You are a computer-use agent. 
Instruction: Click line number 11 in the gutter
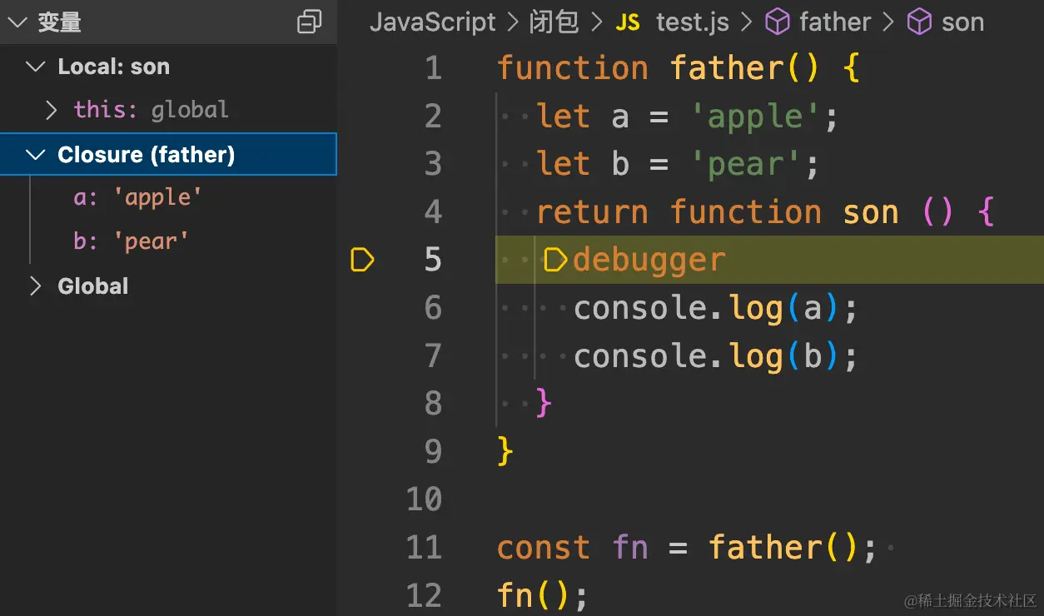coord(425,548)
